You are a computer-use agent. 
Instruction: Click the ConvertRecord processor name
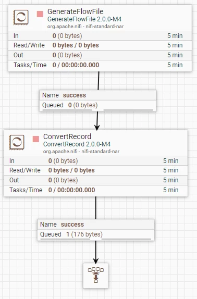click(x=67, y=136)
